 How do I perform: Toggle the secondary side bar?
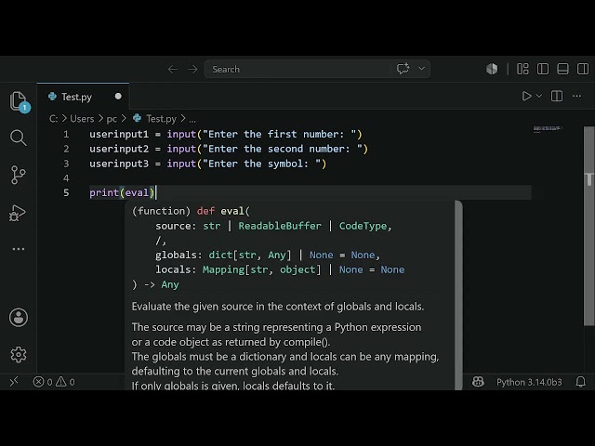tap(583, 69)
